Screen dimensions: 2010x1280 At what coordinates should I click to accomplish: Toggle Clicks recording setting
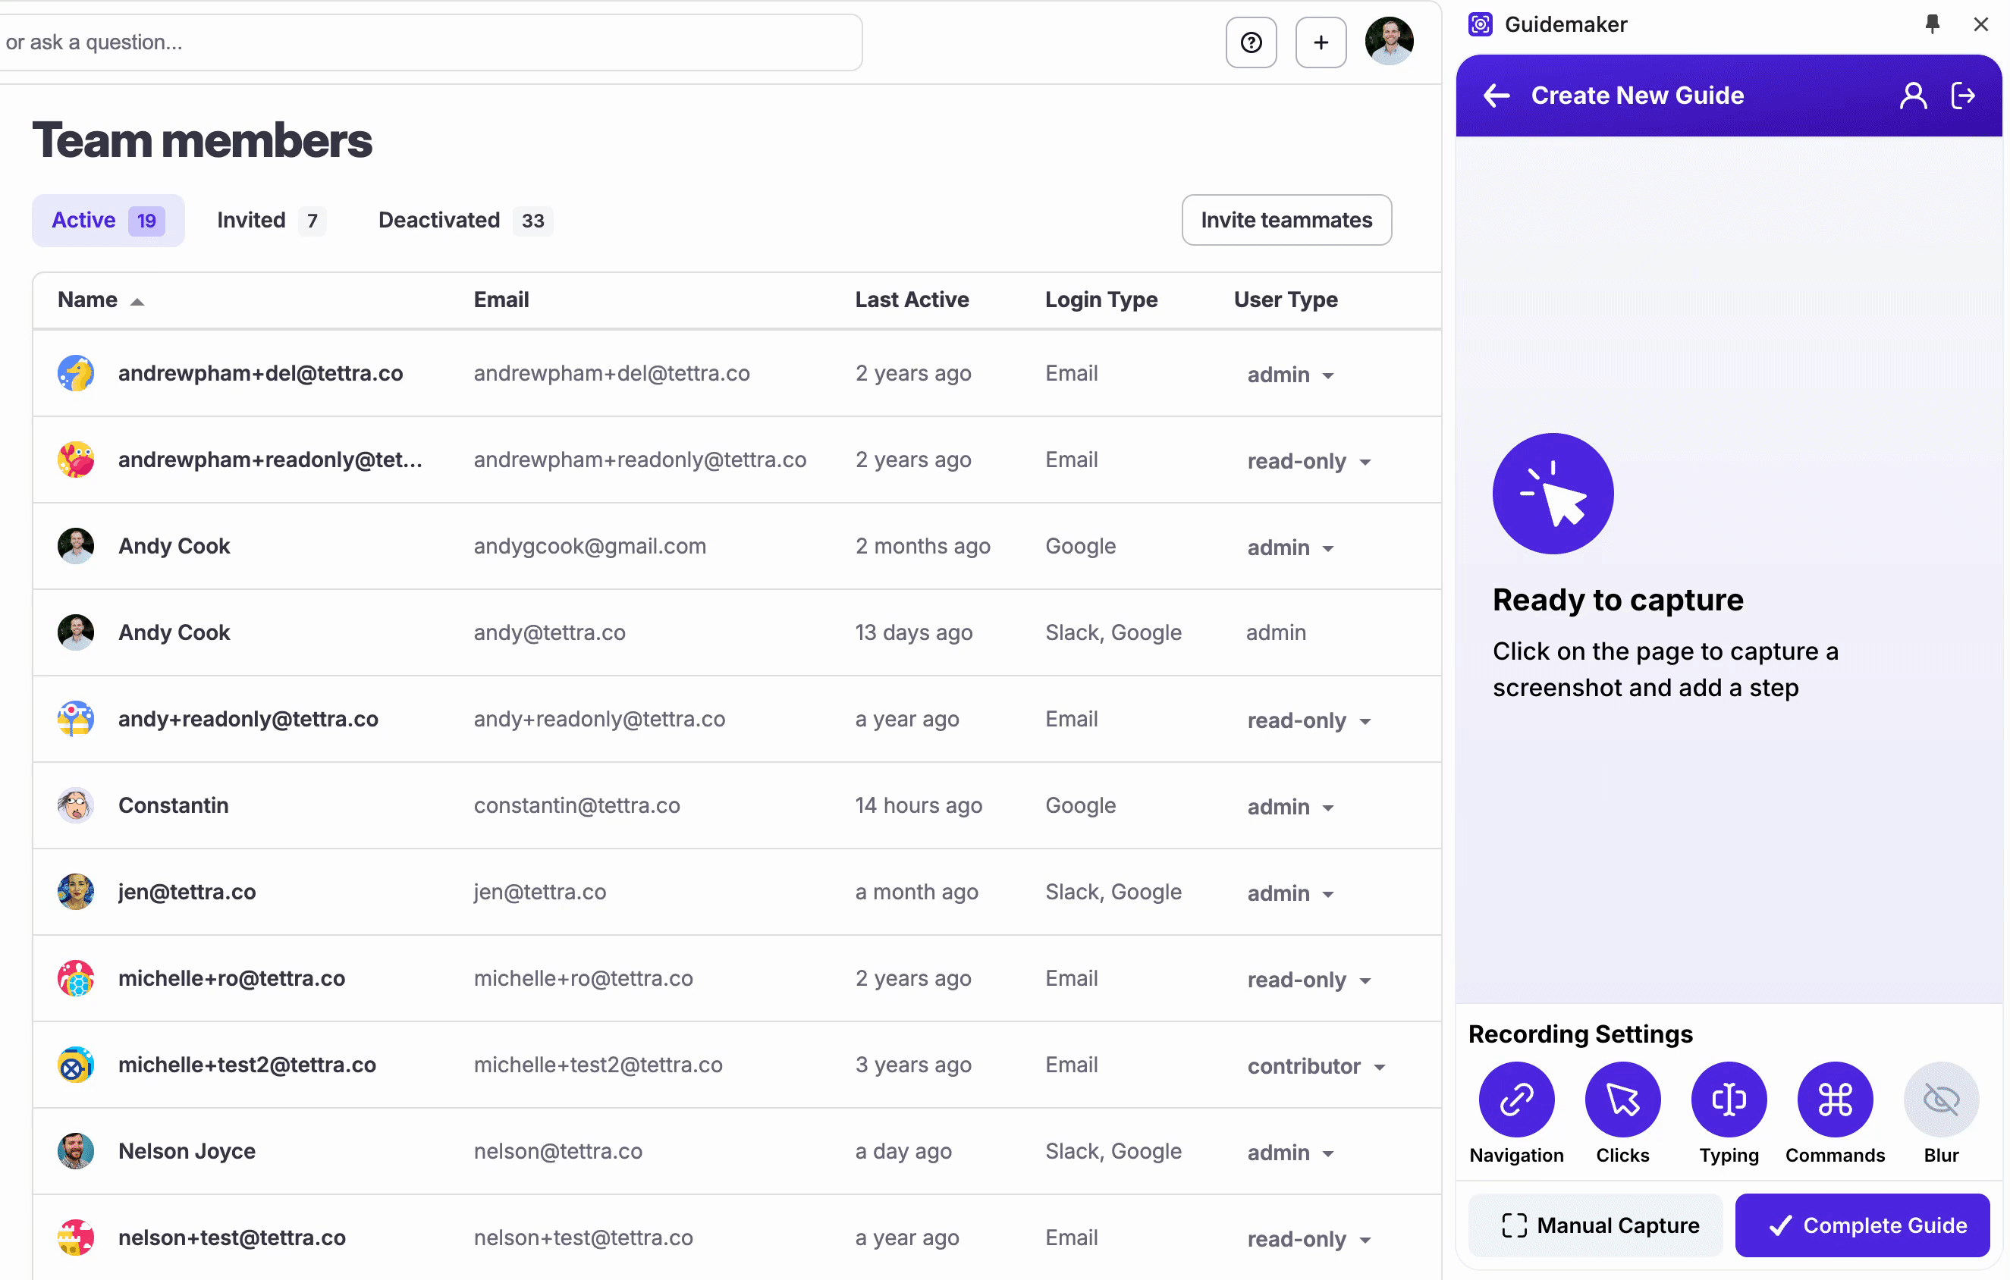click(x=1622, y=1098)
